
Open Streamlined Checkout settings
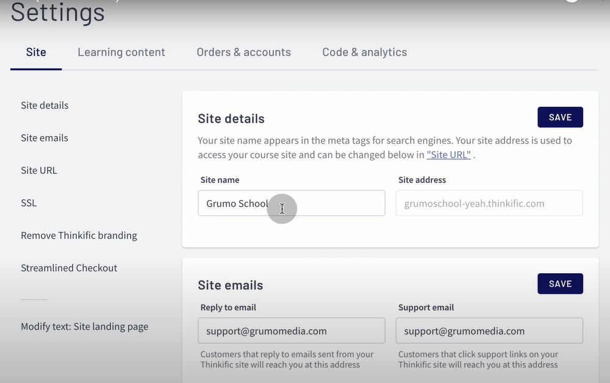click(69, 268)
